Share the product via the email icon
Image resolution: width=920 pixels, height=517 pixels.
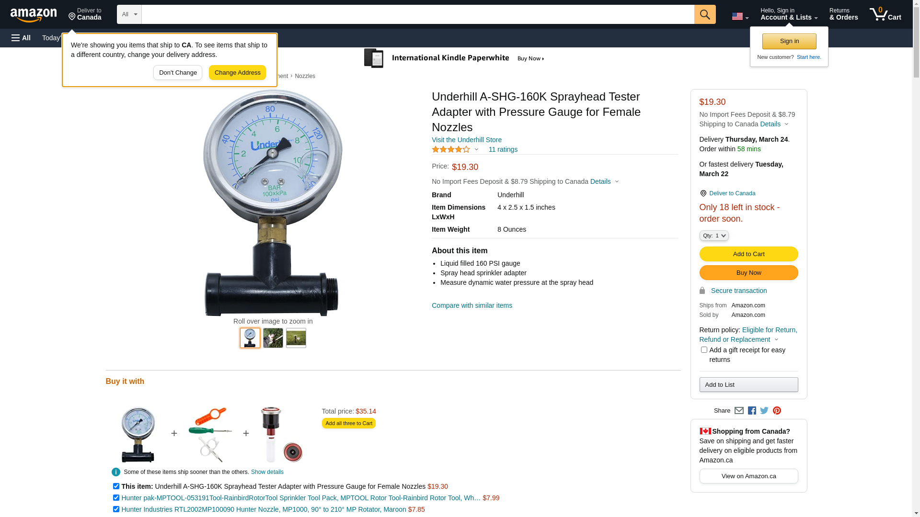click(739, 411)
